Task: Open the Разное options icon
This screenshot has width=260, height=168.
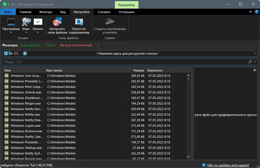Action: [38, 22]
